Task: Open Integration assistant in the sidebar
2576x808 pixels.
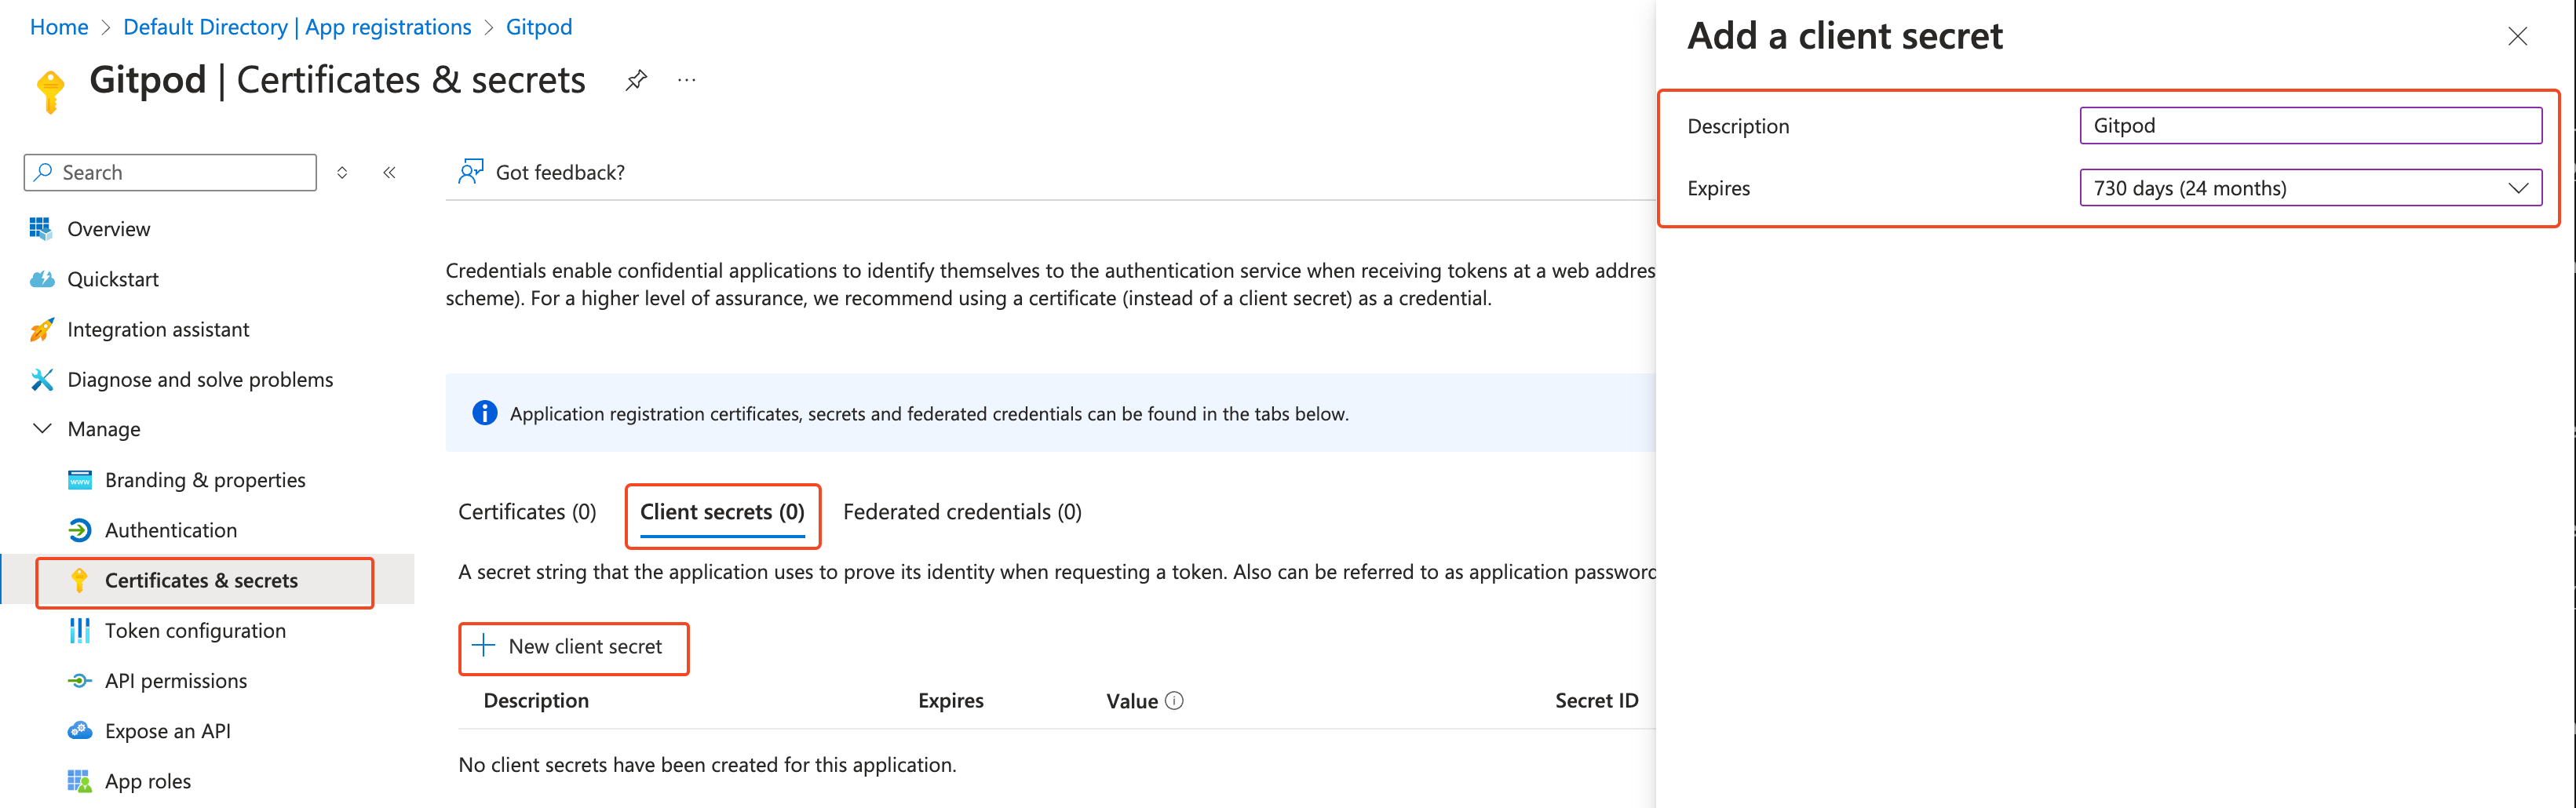Action: pyautogui.click(x=158, y=329)
